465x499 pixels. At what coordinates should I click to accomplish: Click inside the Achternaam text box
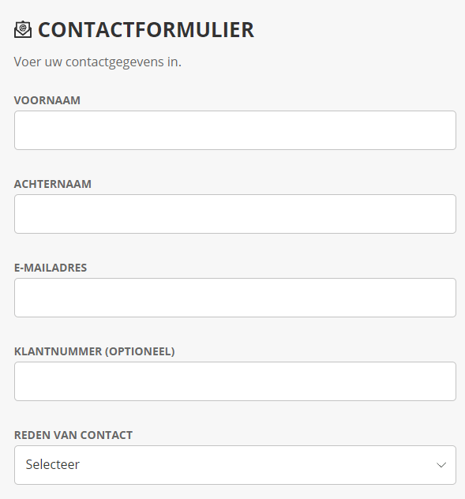[x=235, y=214]
